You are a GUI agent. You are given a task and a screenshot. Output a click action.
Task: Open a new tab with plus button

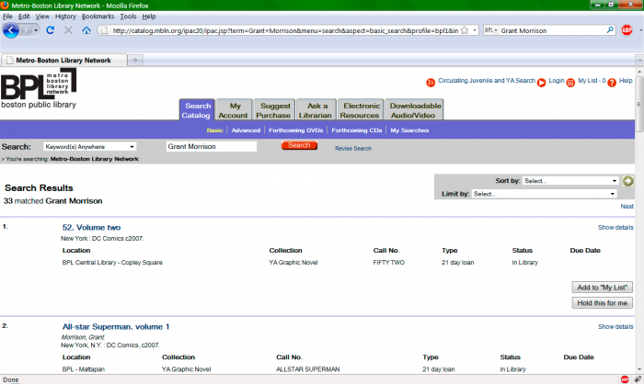coord(135,60)
